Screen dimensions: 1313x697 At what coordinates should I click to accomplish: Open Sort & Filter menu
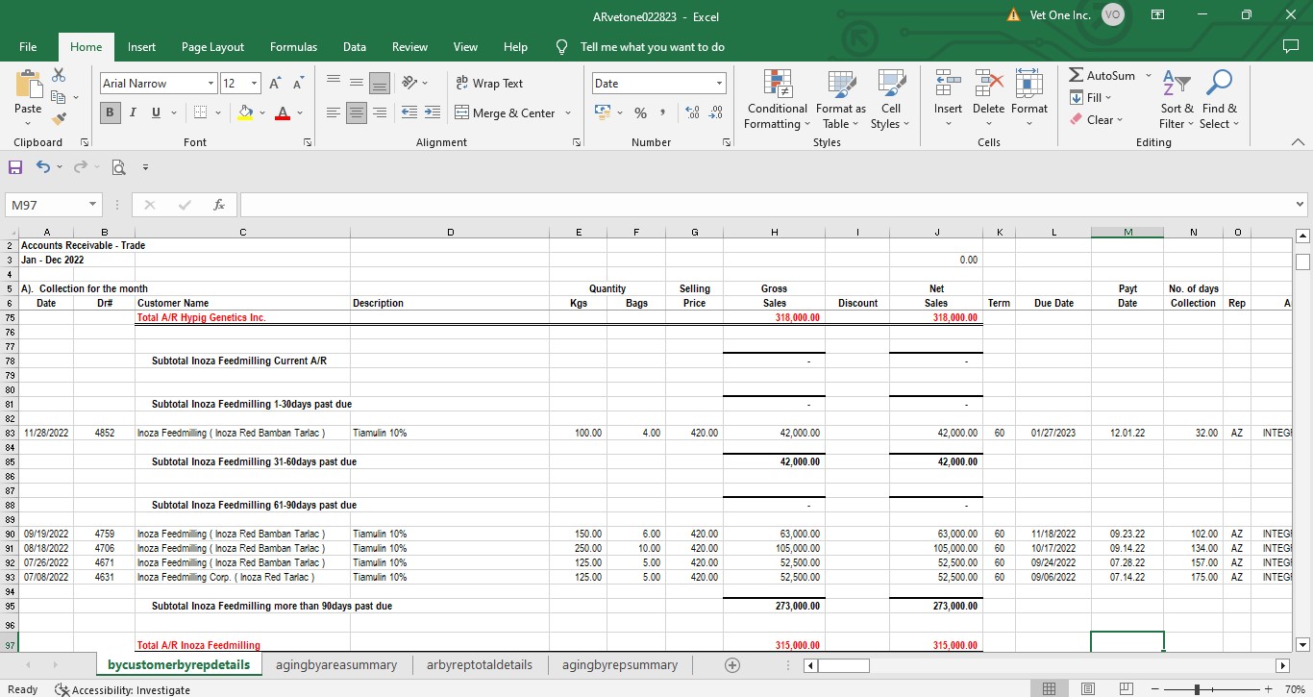[1177, 100]
